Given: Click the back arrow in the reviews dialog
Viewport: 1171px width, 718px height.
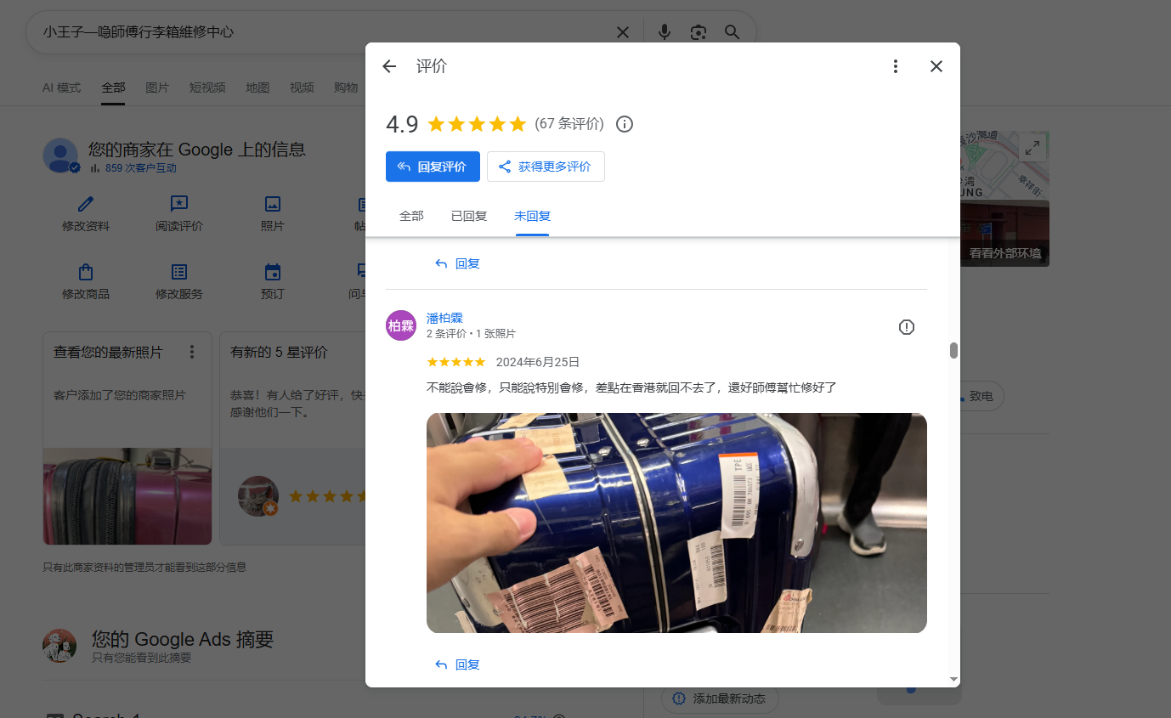Looking at the screenshot, I should click(389, 66).
